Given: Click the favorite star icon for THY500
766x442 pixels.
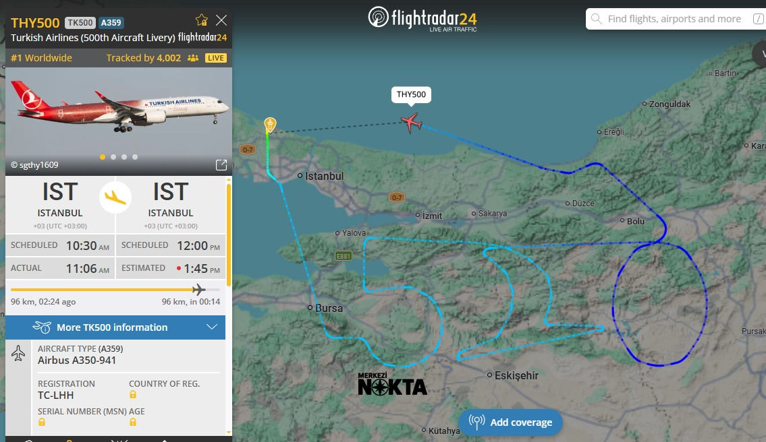Looking at the screenshot, I should 201,20.
